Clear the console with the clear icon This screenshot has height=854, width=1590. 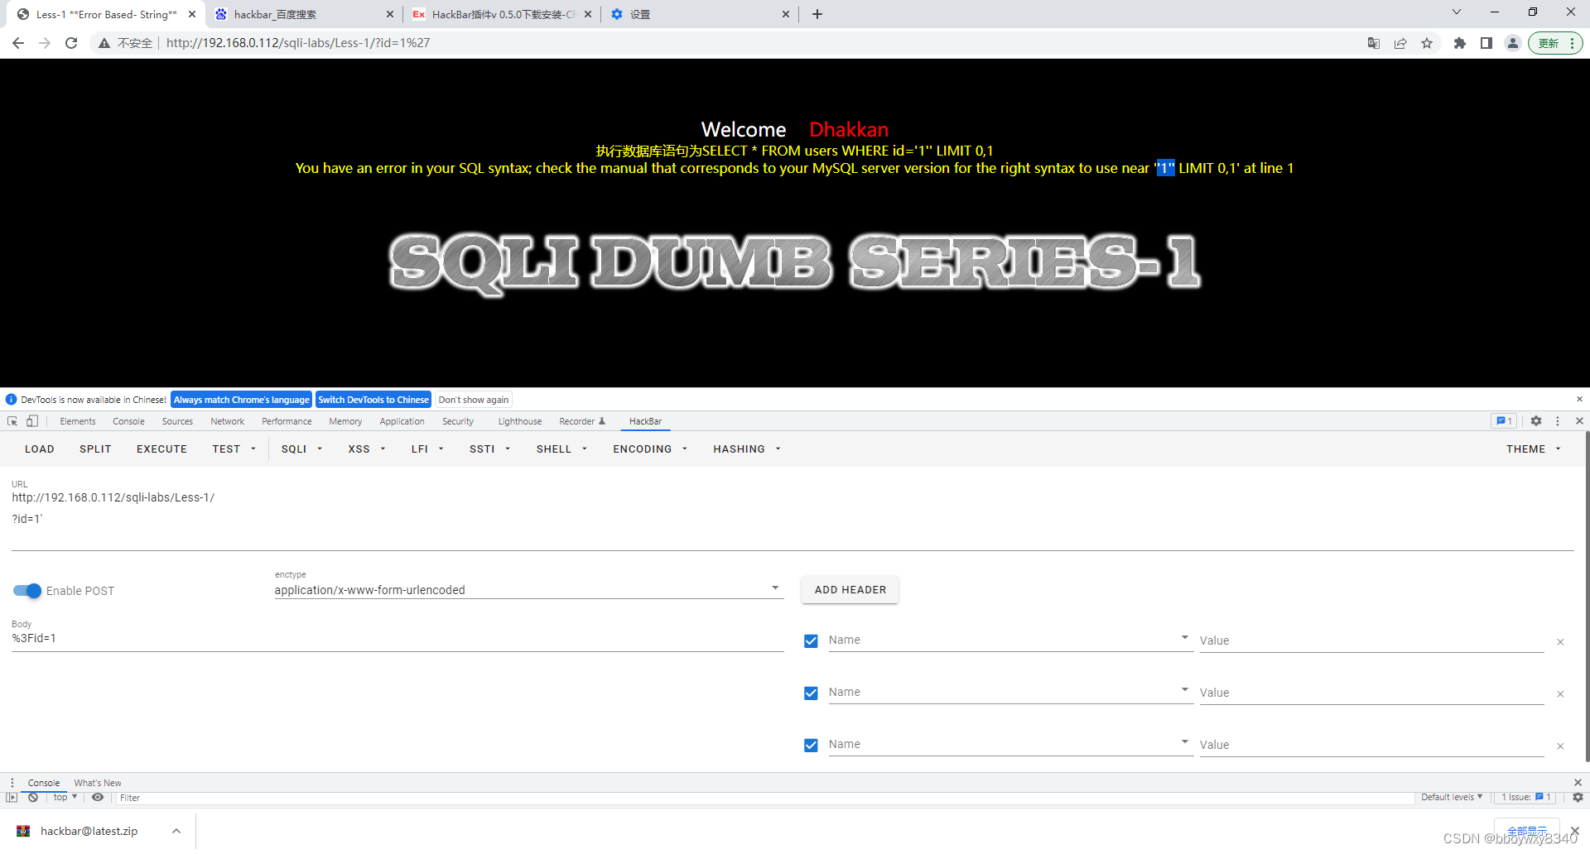(x=33, y=797)
